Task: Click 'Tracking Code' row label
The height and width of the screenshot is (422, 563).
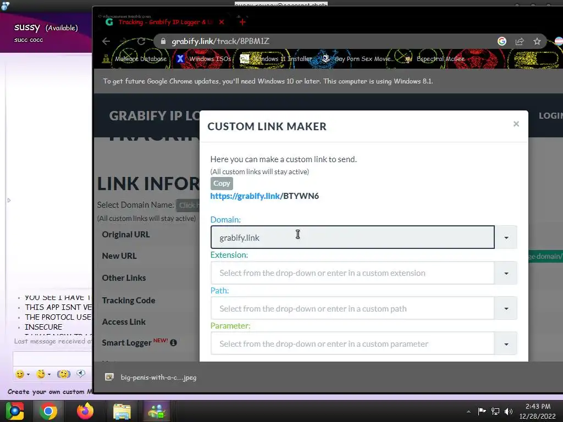Action: tap(128, 301)
